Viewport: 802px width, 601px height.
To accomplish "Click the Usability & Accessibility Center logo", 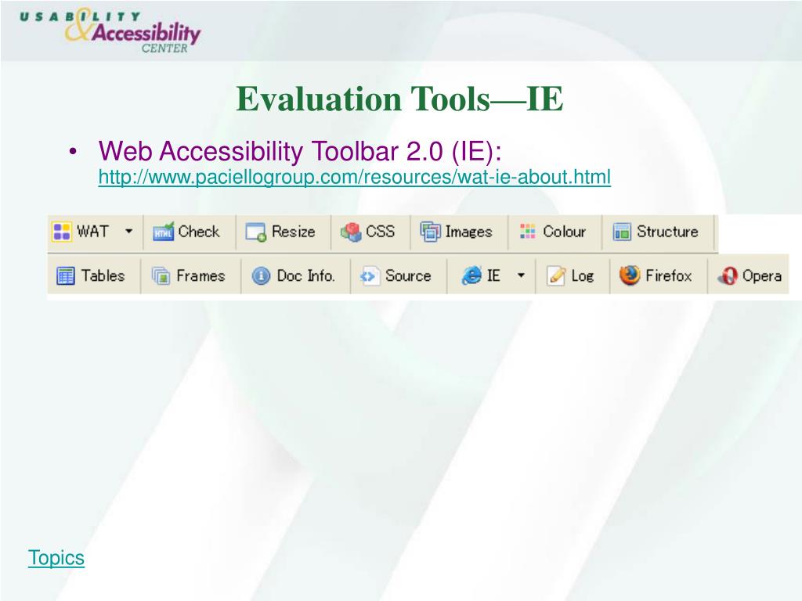I will 110,31.
